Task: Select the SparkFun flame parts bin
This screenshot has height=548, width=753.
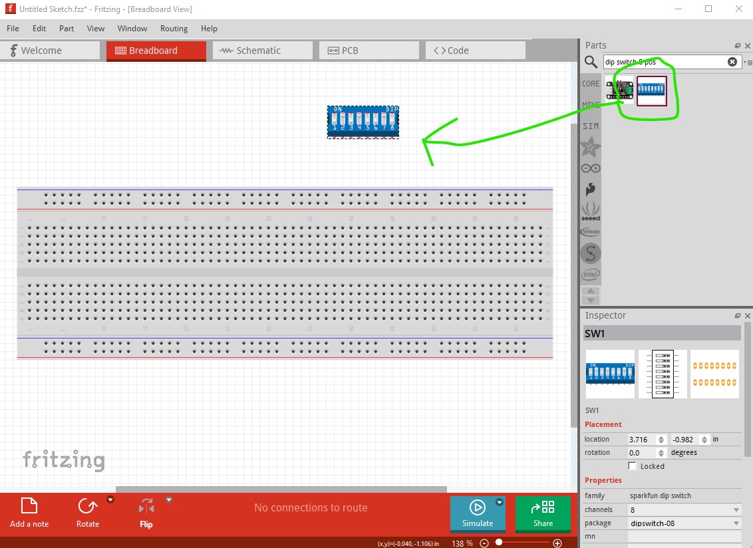Action: (590, 190)
